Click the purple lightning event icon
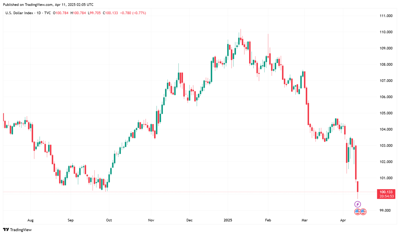 coord(358,204)
